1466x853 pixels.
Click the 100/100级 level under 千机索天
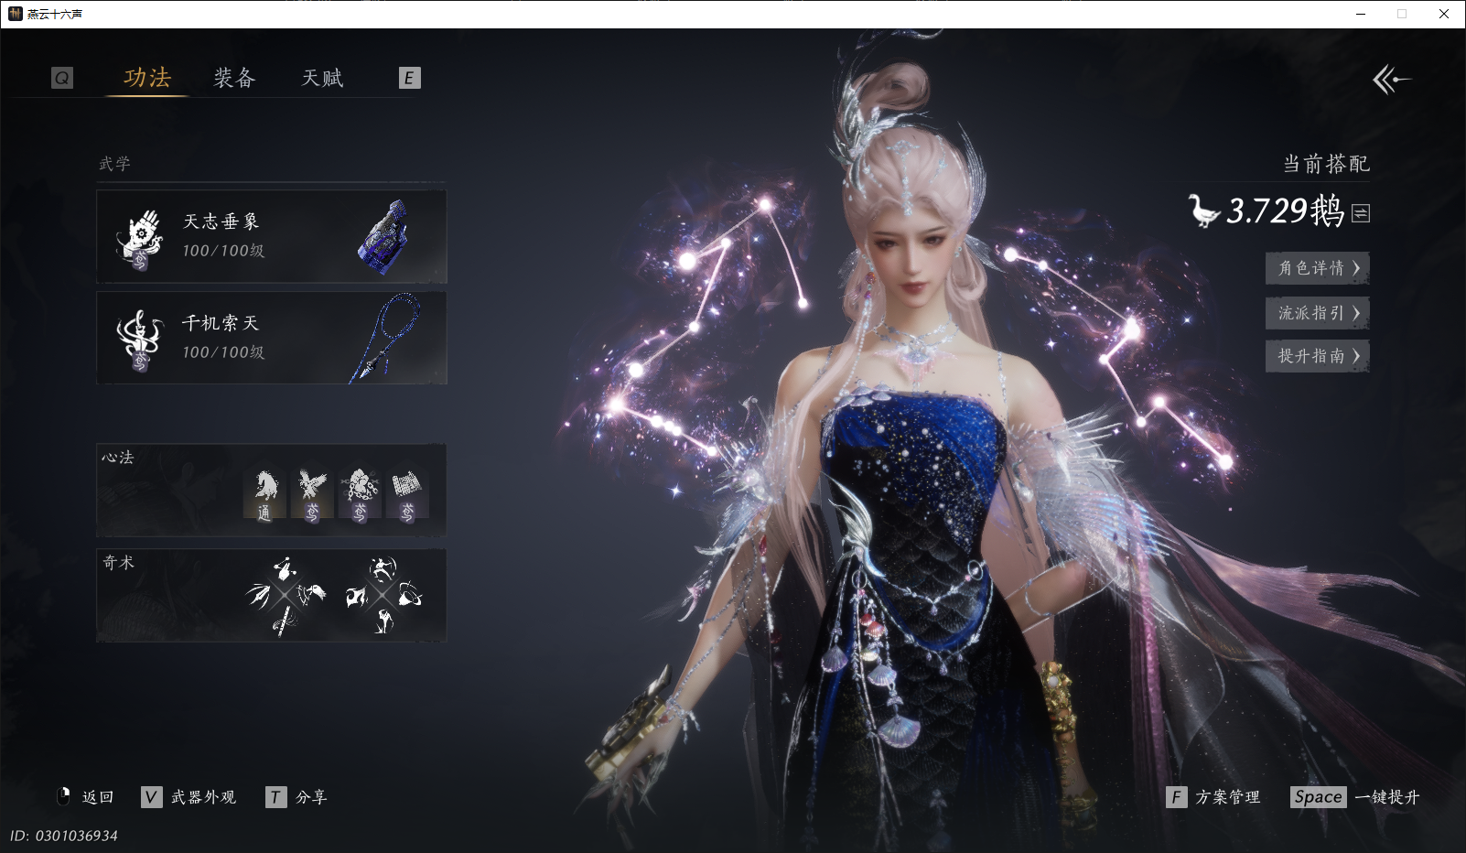[223, 352]
